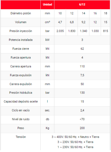Click Capacidad depòsito aceite label
This screenshot has height=152, width=111.
21,102
